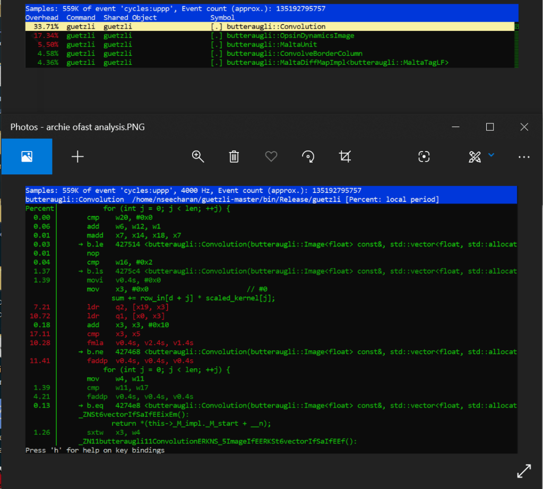Click the butteraugli::MaltaUnit symbol row
The height and width of the screenshot is (489, 543).
[272, 45]
